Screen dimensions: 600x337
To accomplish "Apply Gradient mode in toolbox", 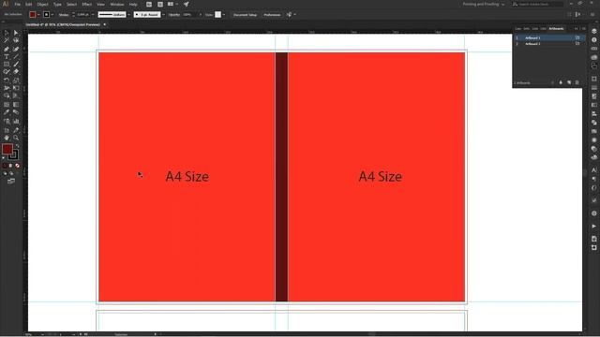I will [10, 166].
